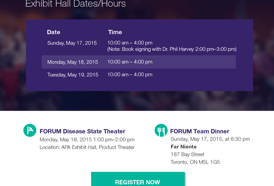274x186 pixels.
Task: Click the Sunday, May 17, 2015 table date
Action: (72, 43)
